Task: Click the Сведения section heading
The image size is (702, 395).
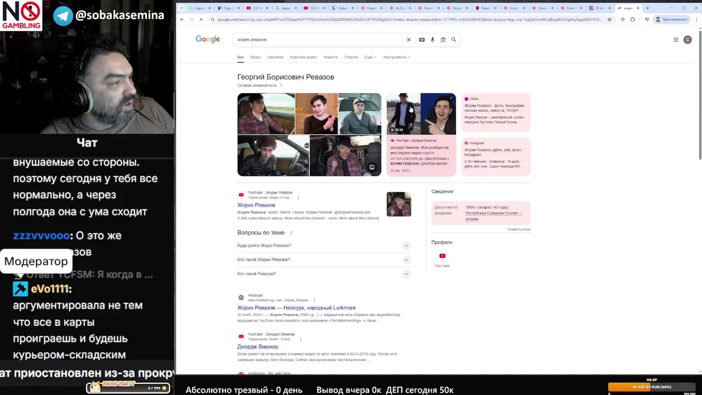Action: pos(442,191)
